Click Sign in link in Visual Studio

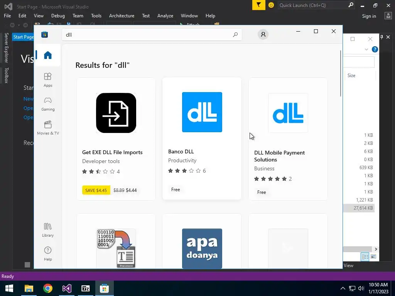click(x=369, y=16)
